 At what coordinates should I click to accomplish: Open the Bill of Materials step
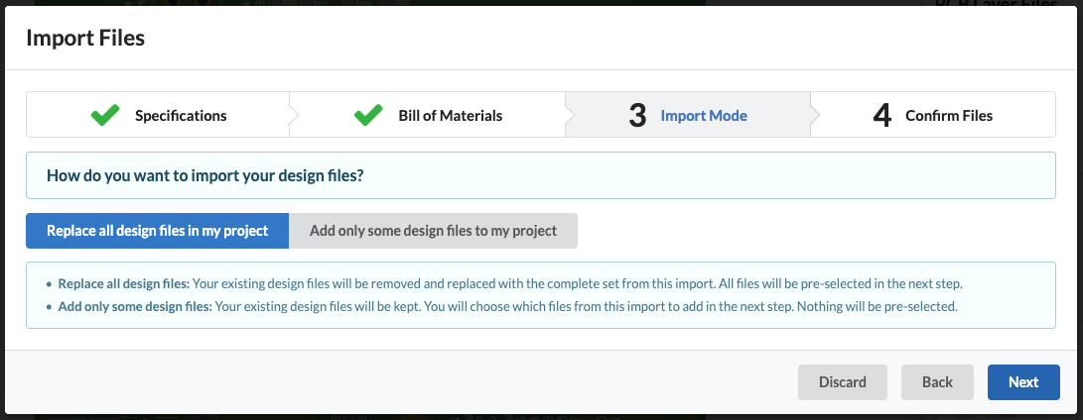(450, 116)
